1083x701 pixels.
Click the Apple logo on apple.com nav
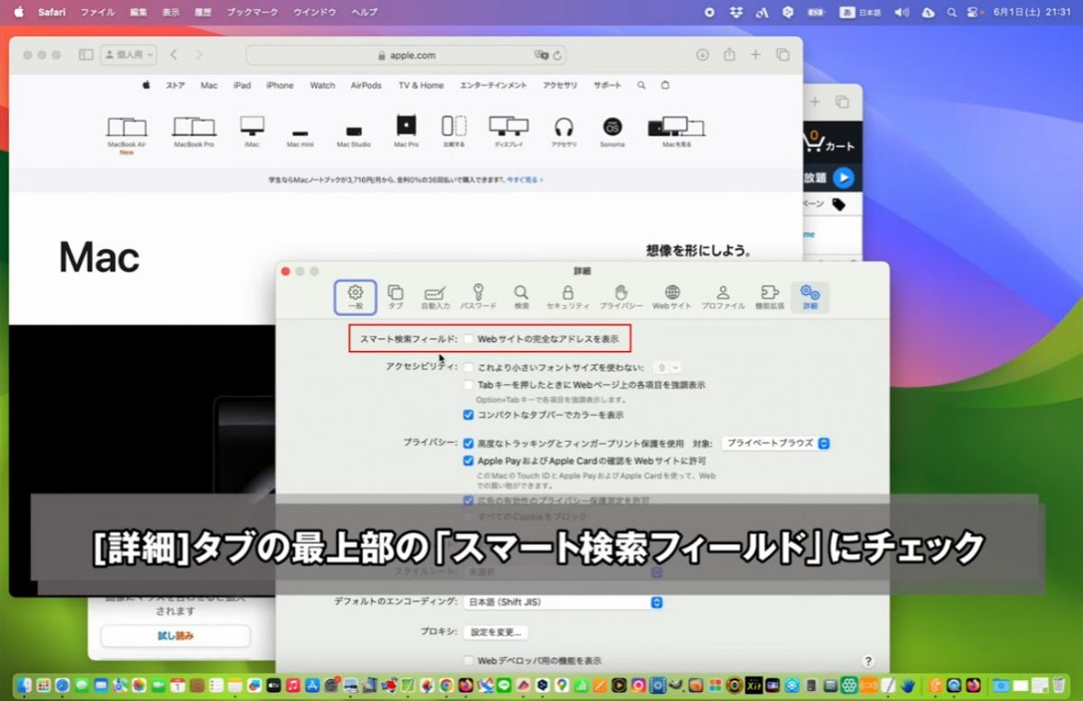[x=145, y=85]
